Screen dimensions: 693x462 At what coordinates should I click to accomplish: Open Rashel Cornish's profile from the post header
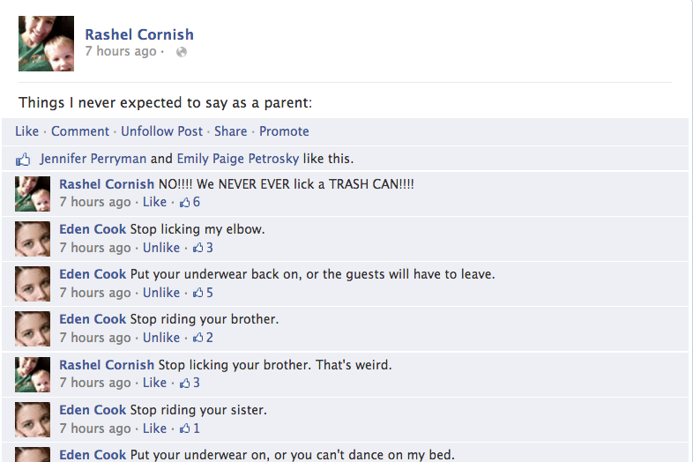pyautogui.click(x=139, y=34)
